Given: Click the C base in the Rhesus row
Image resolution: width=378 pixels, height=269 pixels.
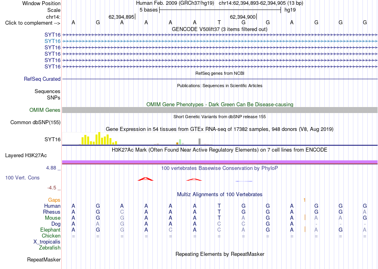Looking at the screenshot, I should pos(122,212).
